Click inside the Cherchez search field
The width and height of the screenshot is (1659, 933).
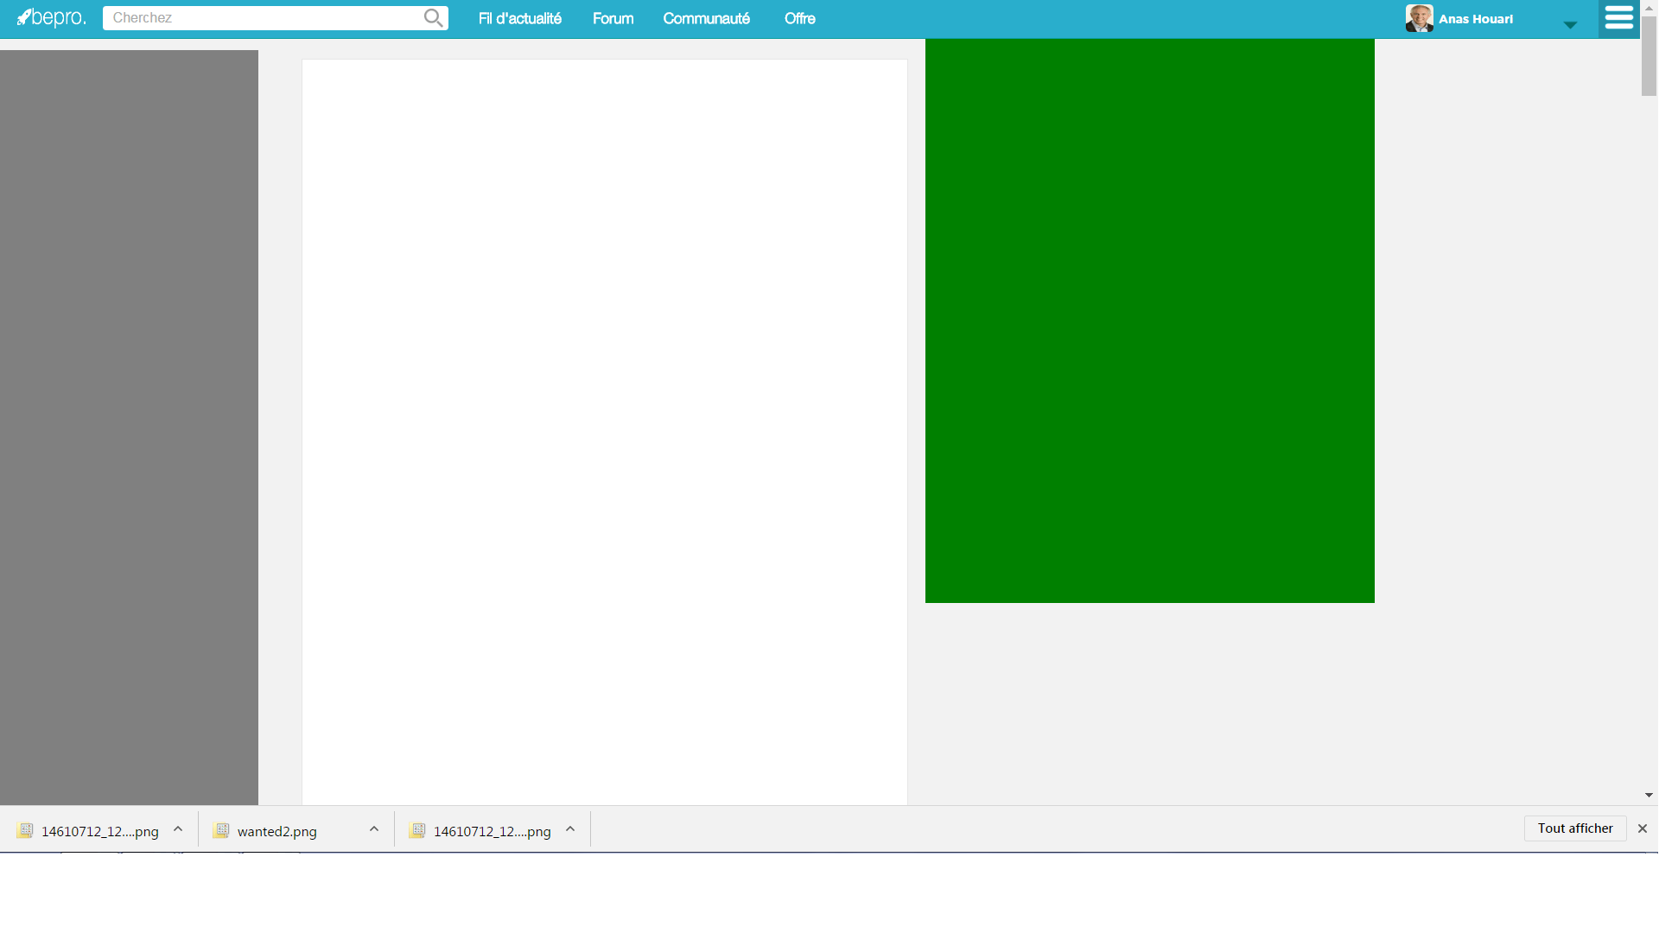[x=259, y=17]
